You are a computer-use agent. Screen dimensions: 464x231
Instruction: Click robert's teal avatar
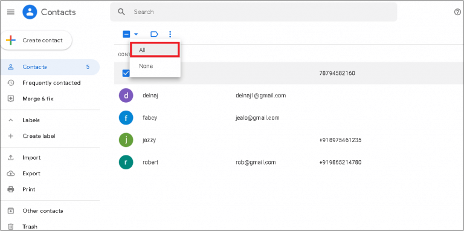coord(126,162)
